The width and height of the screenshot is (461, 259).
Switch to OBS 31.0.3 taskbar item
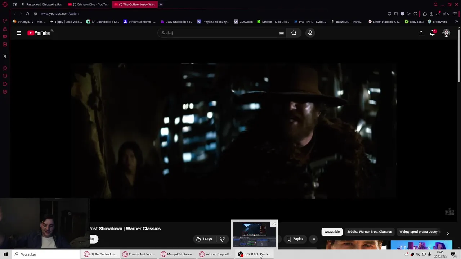click(254, 254)
